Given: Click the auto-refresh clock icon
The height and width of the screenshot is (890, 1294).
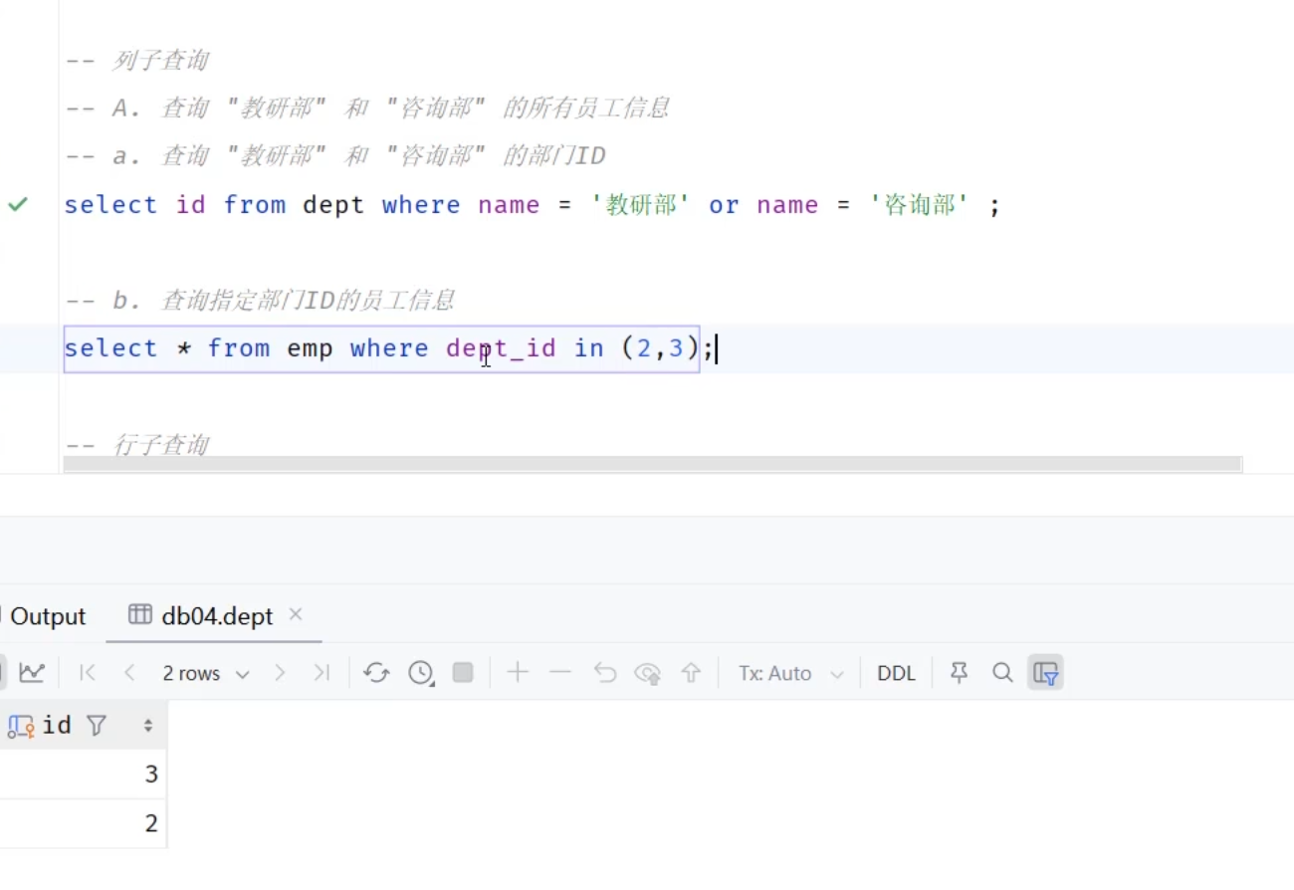Looking at the screenshot, I should [421, 673].
